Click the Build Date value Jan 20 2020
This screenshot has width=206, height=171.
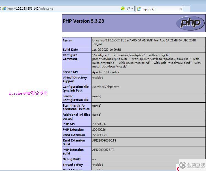tap(106, 50)
